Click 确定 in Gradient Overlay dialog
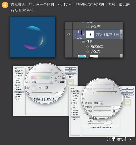The image size is (136, 145). tap(71, 69)
